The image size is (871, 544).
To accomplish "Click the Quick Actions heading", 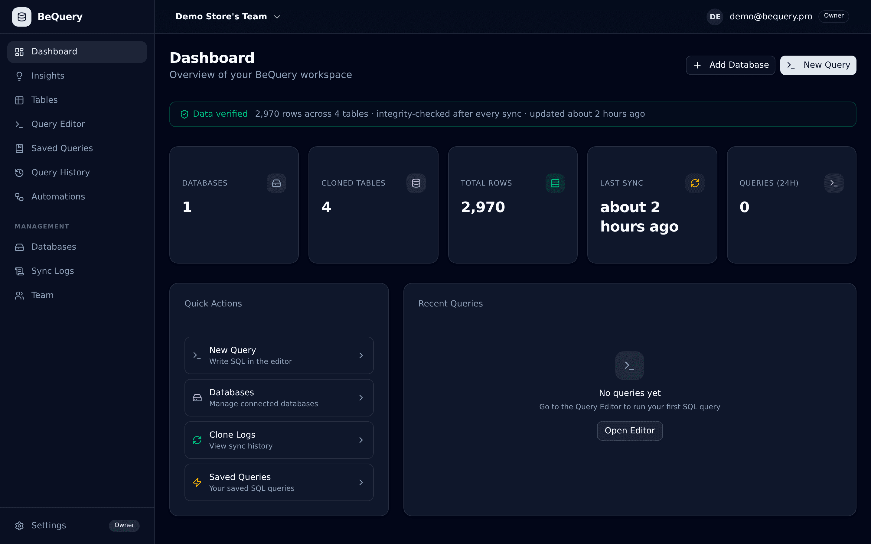I will tap(213, 304).
